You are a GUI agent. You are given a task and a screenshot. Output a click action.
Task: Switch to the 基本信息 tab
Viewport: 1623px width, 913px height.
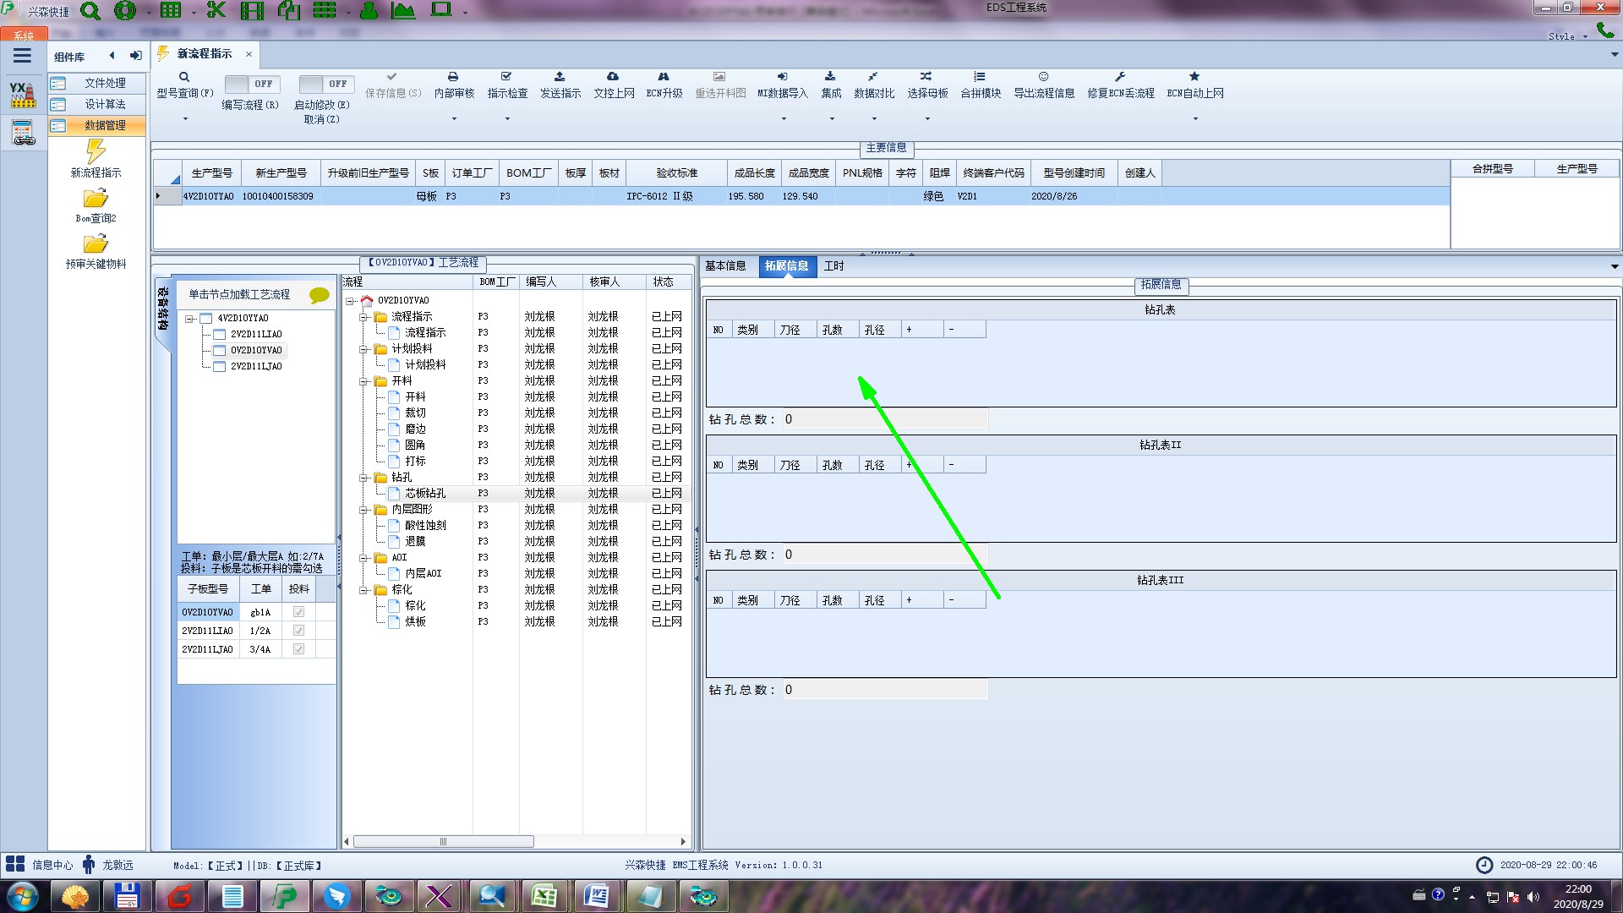pos(725,266)
